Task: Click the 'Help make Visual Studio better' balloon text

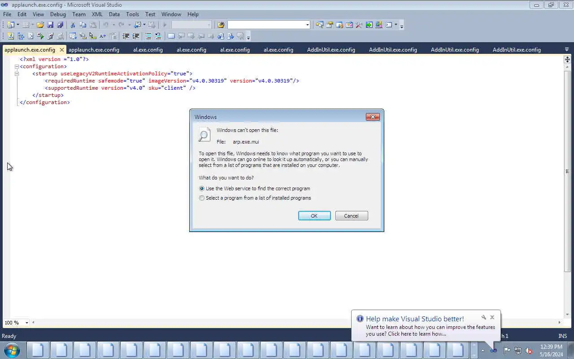Action: (x=415, y=319)
